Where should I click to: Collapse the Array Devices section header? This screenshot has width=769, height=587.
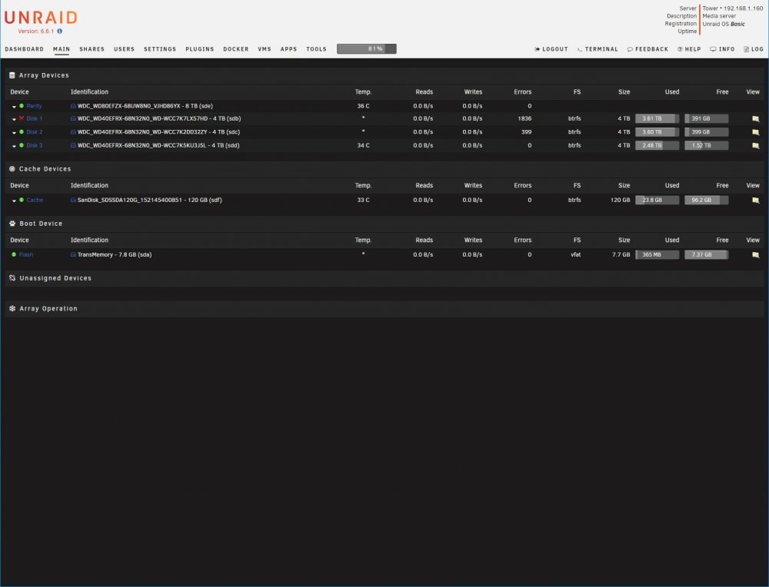pos(384,75)
